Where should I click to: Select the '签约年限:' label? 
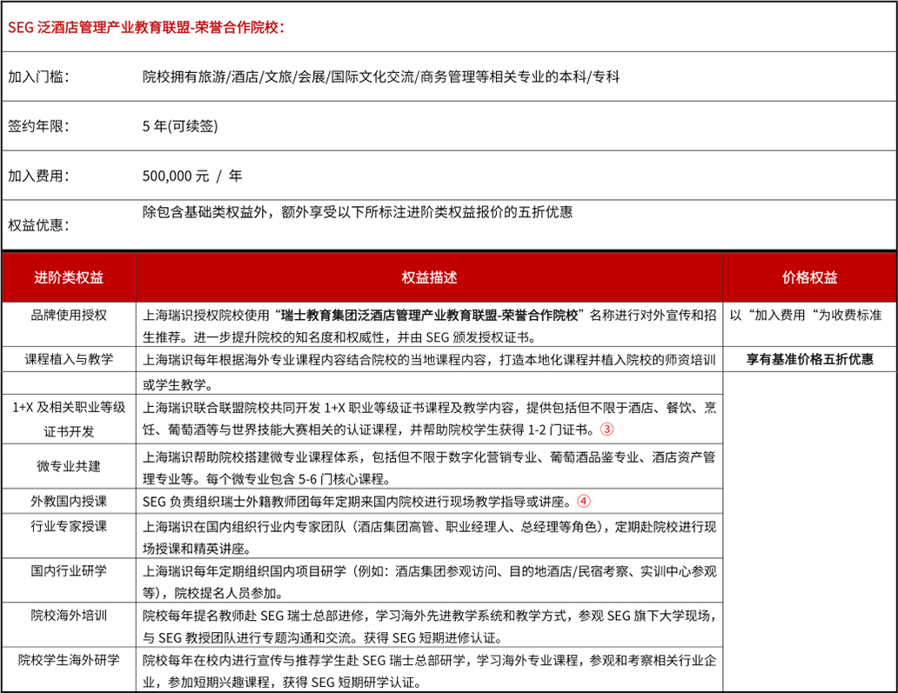click(x=38, y=126)
